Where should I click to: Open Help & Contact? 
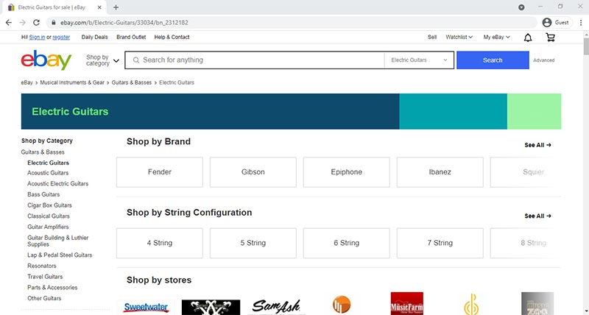pos(172,38)
